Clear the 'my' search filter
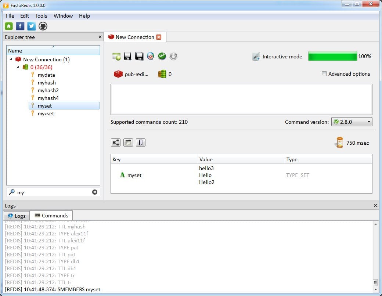This screenshot has width=382, height=296. tap(95, 192)
